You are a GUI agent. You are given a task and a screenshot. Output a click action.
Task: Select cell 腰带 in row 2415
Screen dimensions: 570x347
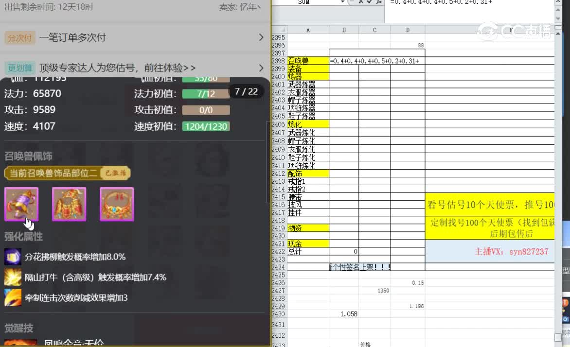(x=308, y=197)
